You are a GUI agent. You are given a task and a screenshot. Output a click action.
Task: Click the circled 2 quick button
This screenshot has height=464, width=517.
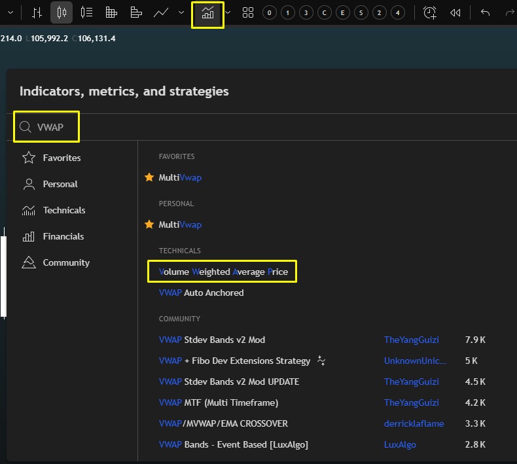[379, 13]
